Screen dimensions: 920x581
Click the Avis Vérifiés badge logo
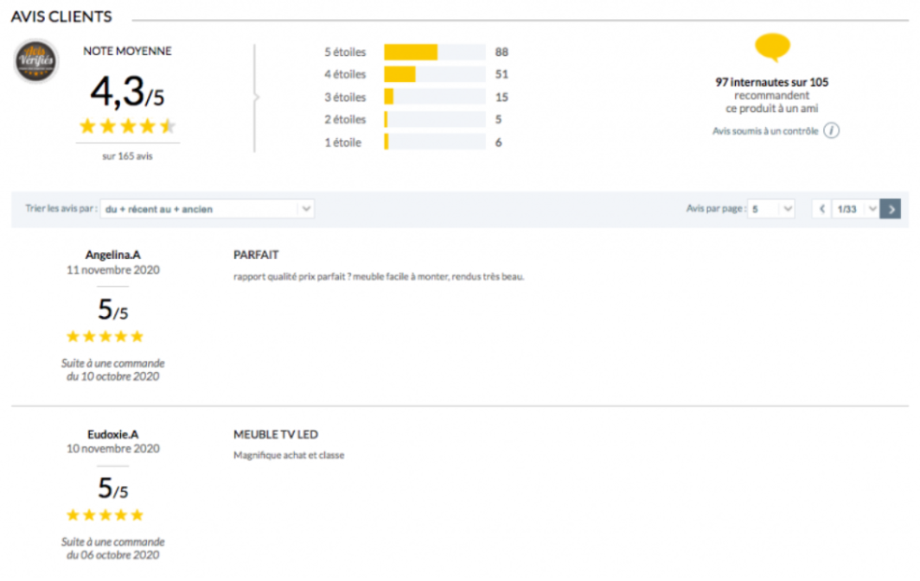click(x=35, y=62)
